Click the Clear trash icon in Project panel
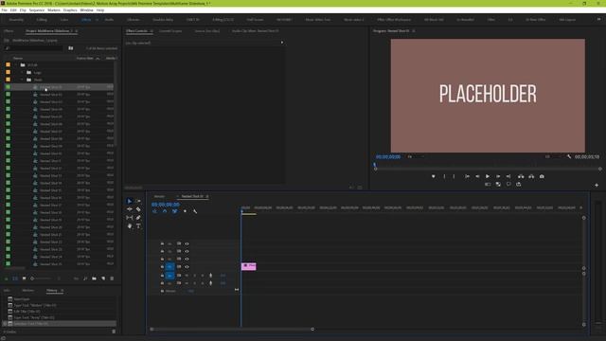This screenshot has width=606, height=341. [x=112, y=278]
